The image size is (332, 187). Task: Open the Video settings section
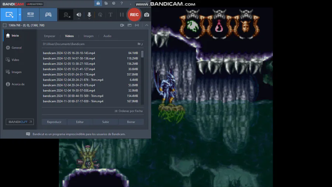point(20,60)
